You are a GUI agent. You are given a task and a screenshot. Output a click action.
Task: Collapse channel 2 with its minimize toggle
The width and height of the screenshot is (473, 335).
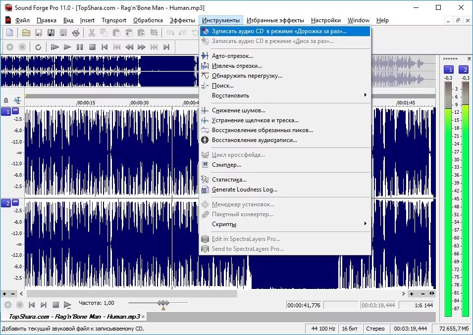coord(15,203)
